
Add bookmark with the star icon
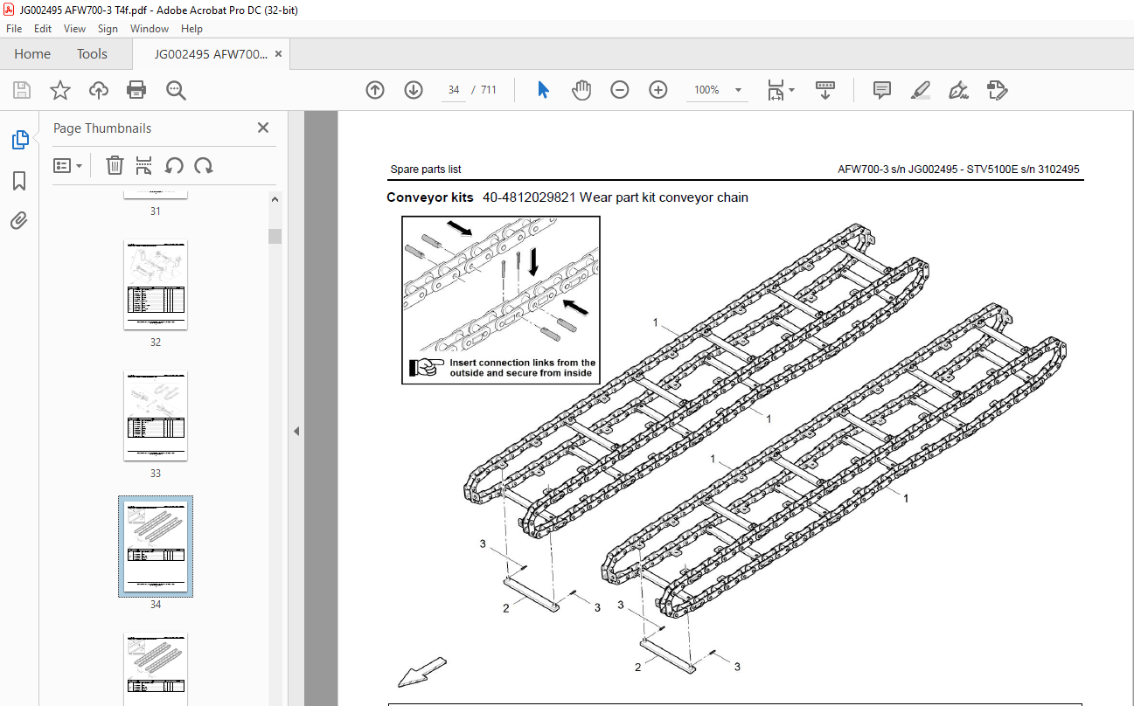(x=59, y=90)
